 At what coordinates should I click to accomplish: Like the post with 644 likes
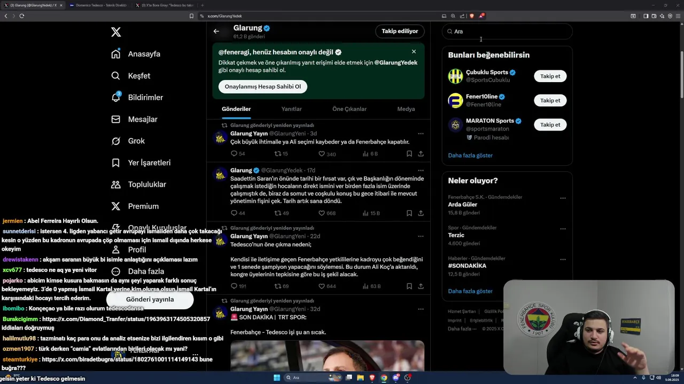click(327, 286)
